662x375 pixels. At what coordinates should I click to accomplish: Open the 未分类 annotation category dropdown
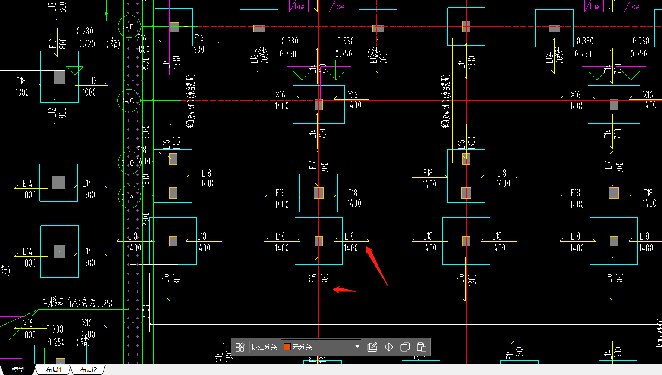tap(321, 347)
